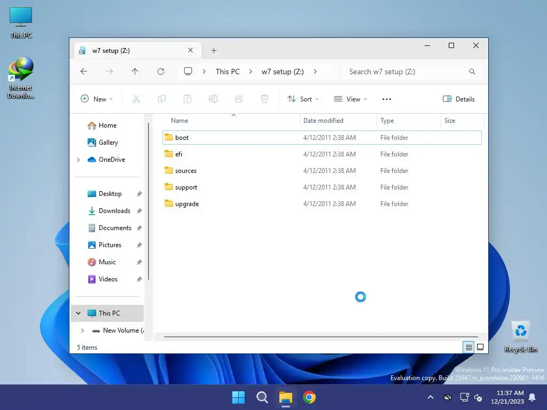The height and width of the screenshot is (410, 547).
Task: Select Internet Download Manager desktop shortcut
Action: click(21, 78)
